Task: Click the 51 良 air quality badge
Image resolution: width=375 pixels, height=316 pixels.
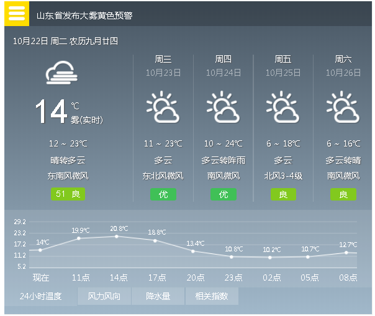Action: click(x=68, y=194)
